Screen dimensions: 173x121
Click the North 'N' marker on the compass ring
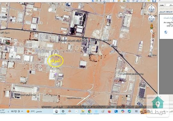point(152,4)
